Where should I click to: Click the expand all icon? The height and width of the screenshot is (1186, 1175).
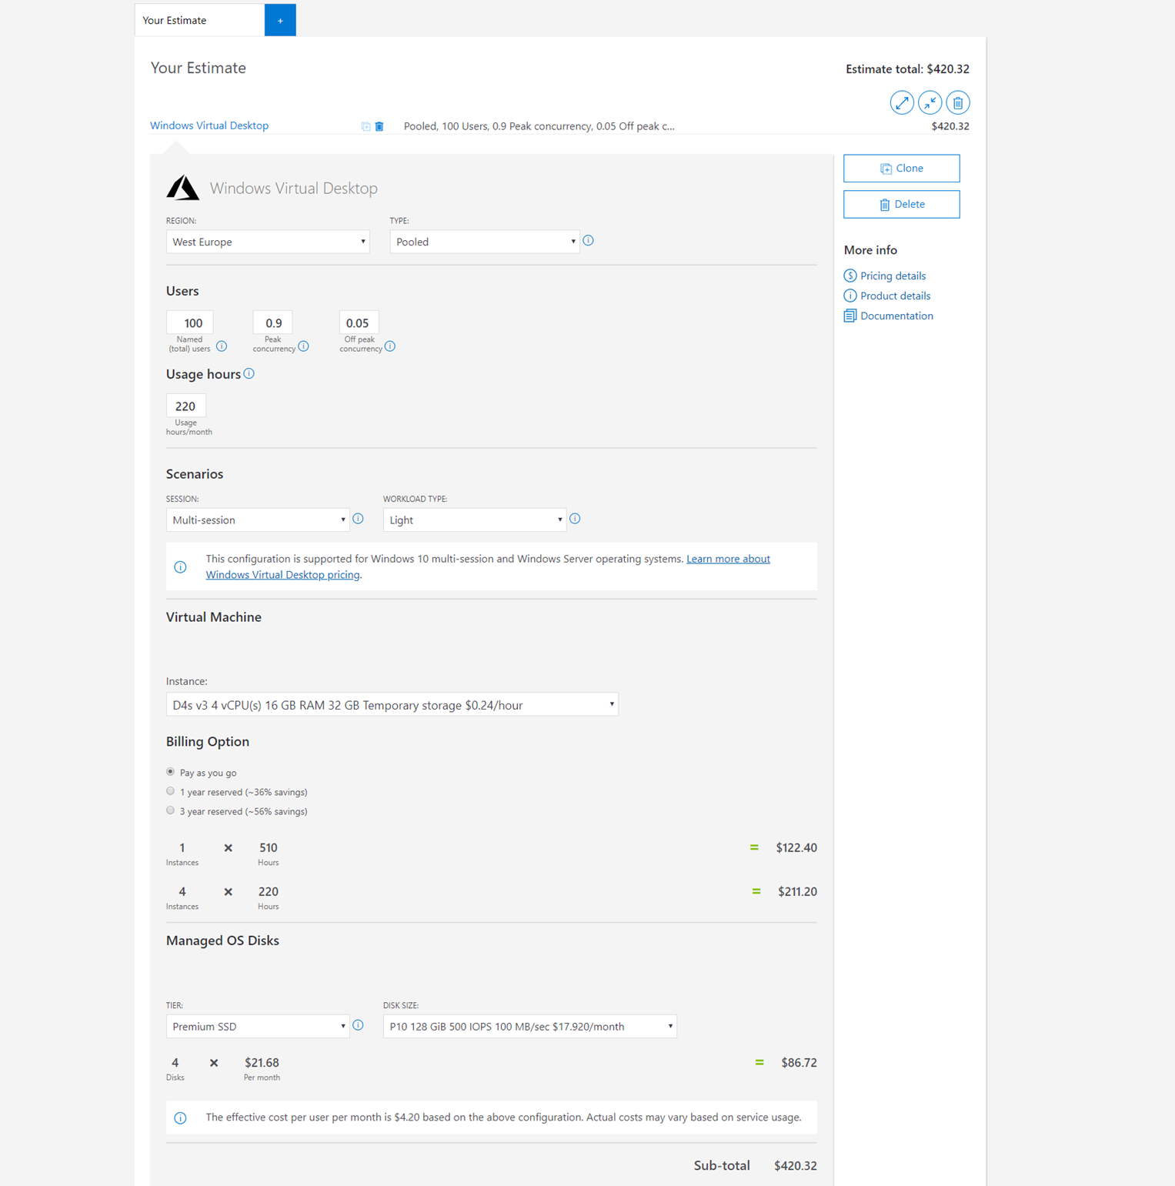point(901,102)
